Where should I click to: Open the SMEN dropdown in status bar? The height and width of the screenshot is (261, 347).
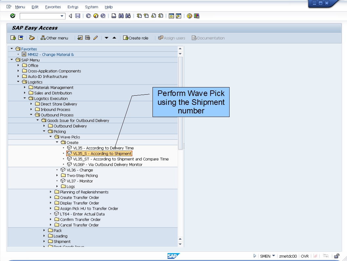(x=274, y=256)
